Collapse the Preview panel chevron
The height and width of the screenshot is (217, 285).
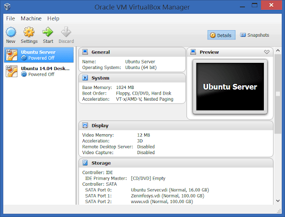pyautogui.click(x=267, y=52)
